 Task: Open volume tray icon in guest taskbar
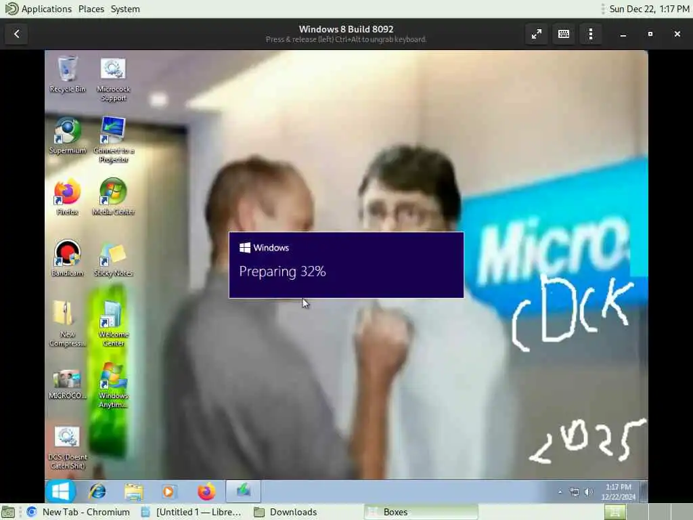588,492
